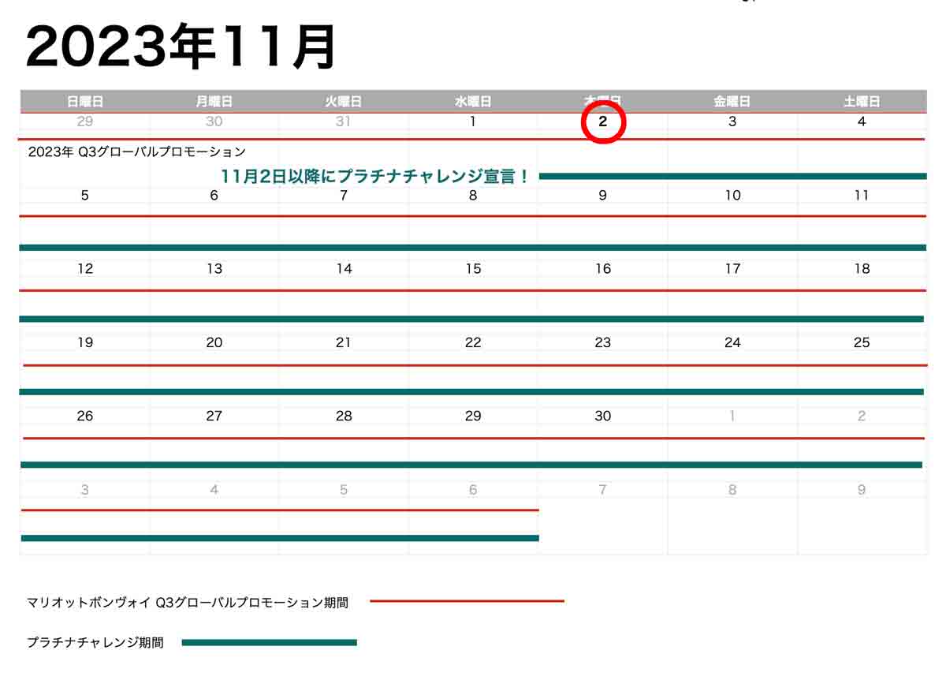946x680 pixels.
Task: Choose date 24 on the calendar
Action: point(732,342)
